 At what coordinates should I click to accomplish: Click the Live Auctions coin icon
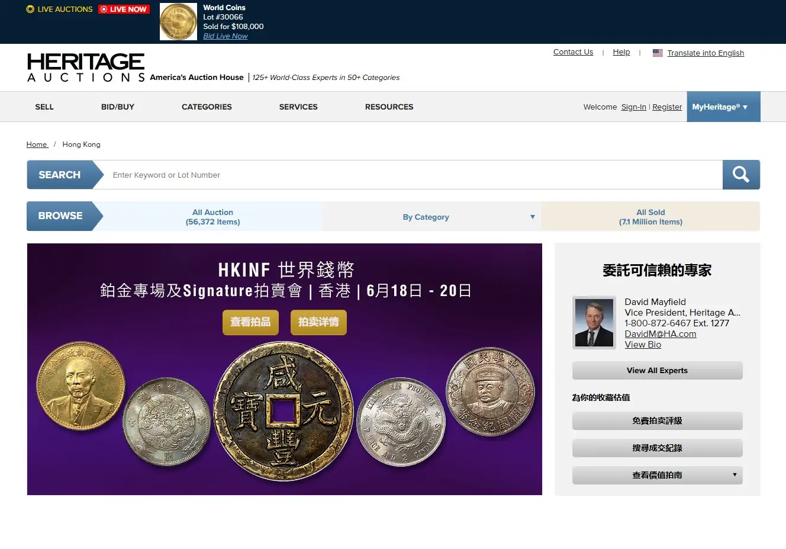point(30,9)
